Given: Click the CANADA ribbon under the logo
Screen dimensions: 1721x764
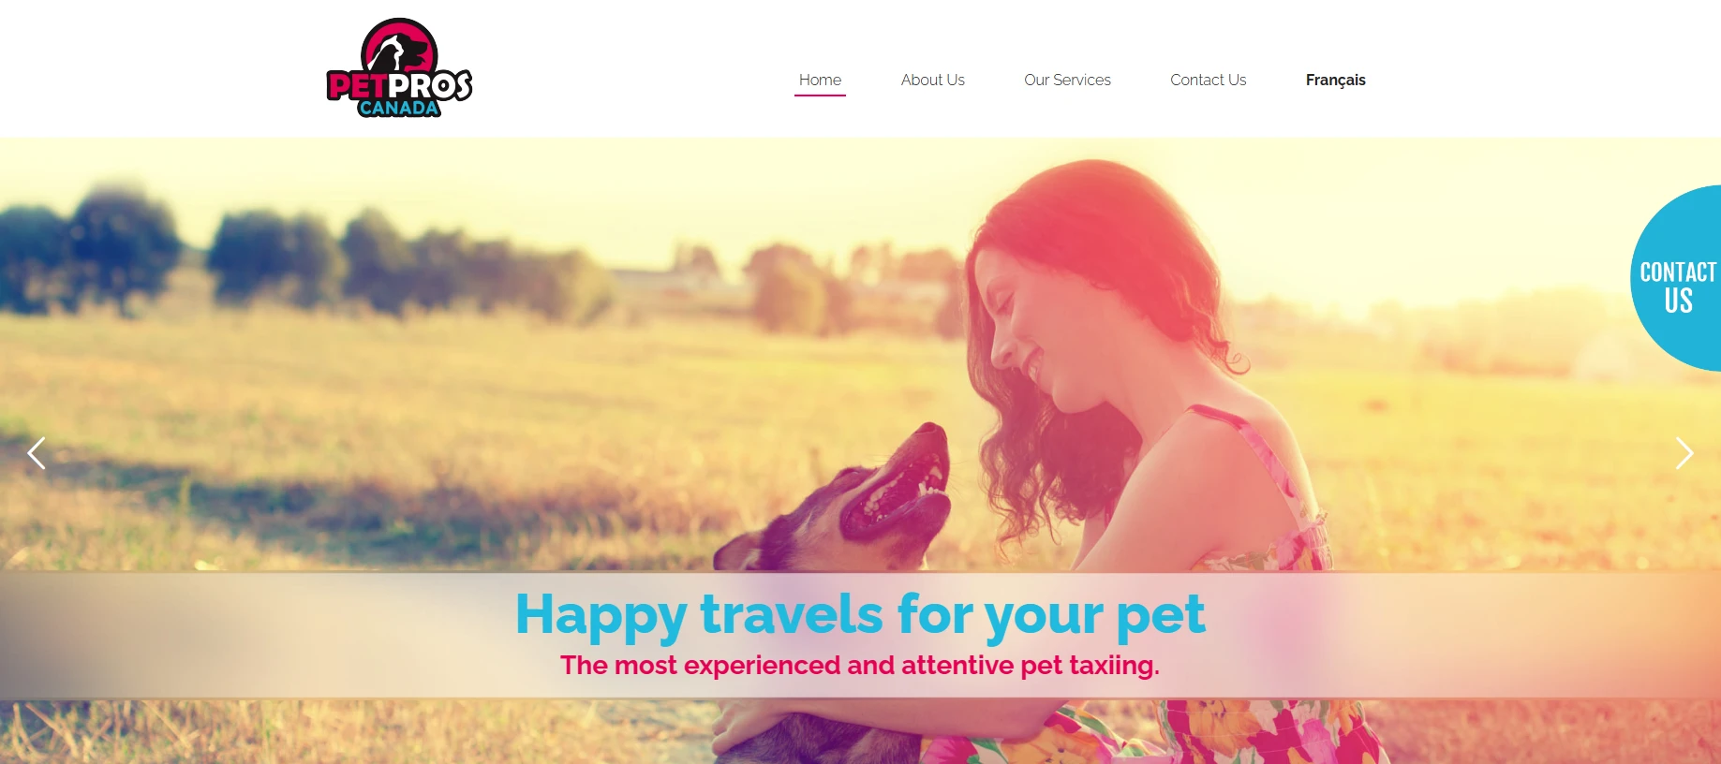Looking at the screenshot, I should pos(399,108).
